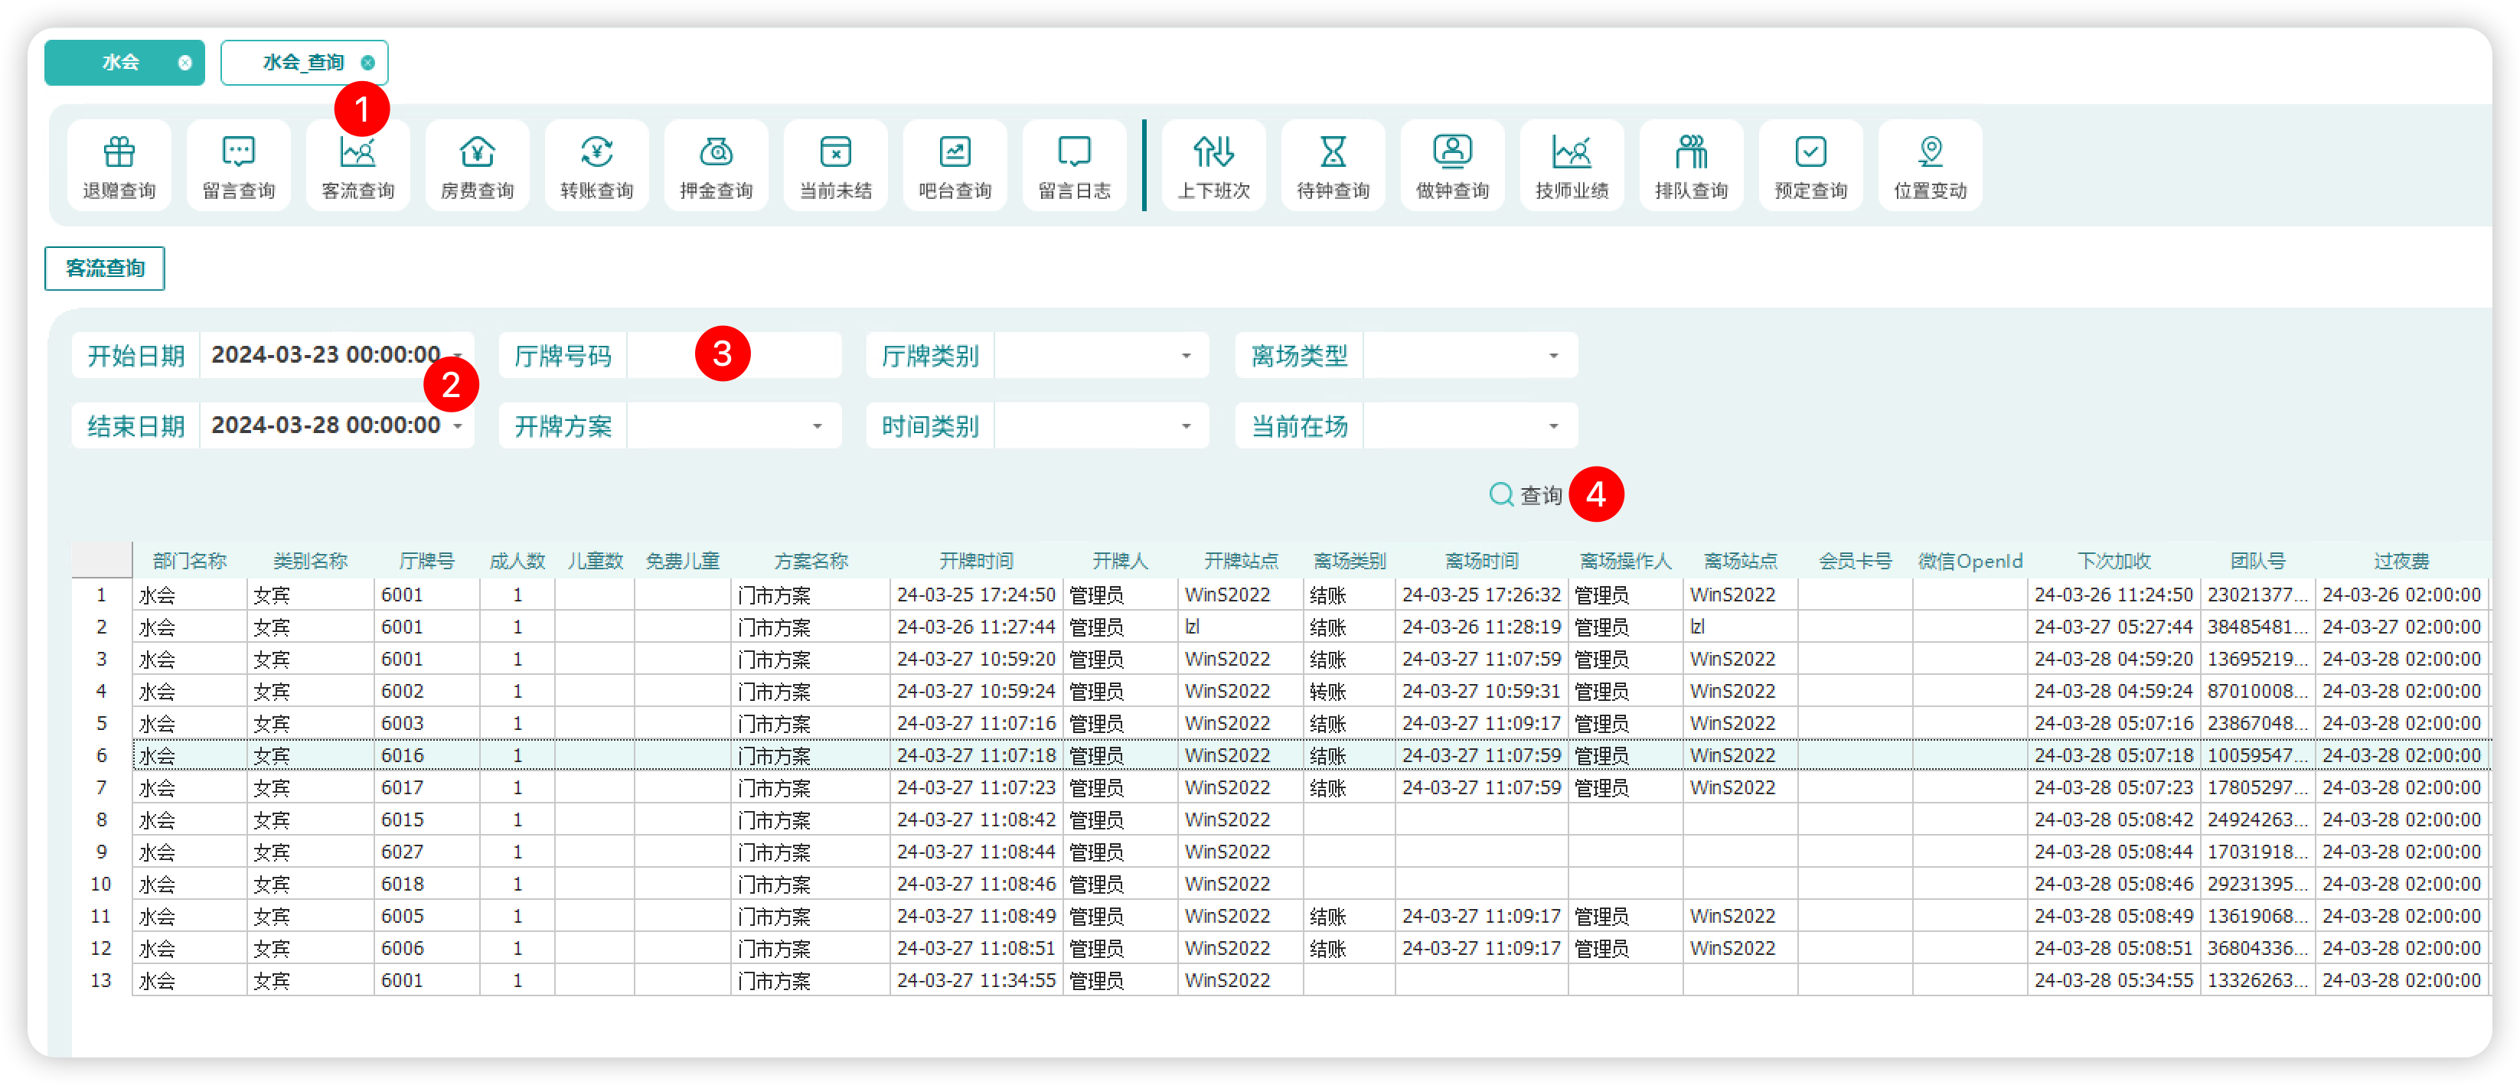Click 离场时间 24-03-27 10:59:31
Image resolution: width=2520 pixels, height=1085 pixels.
click(1481, 691)
